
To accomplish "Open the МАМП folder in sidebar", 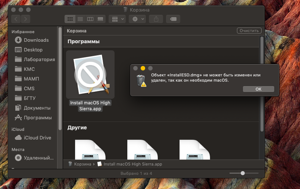I will (27, 79).
